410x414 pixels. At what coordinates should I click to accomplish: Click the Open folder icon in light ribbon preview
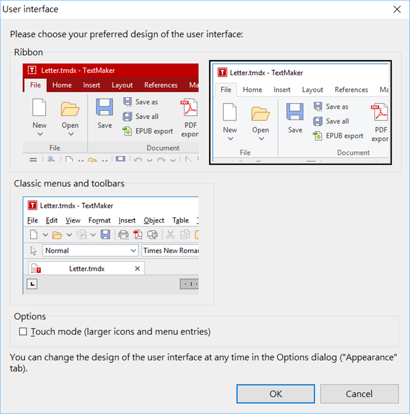[260, 113]
